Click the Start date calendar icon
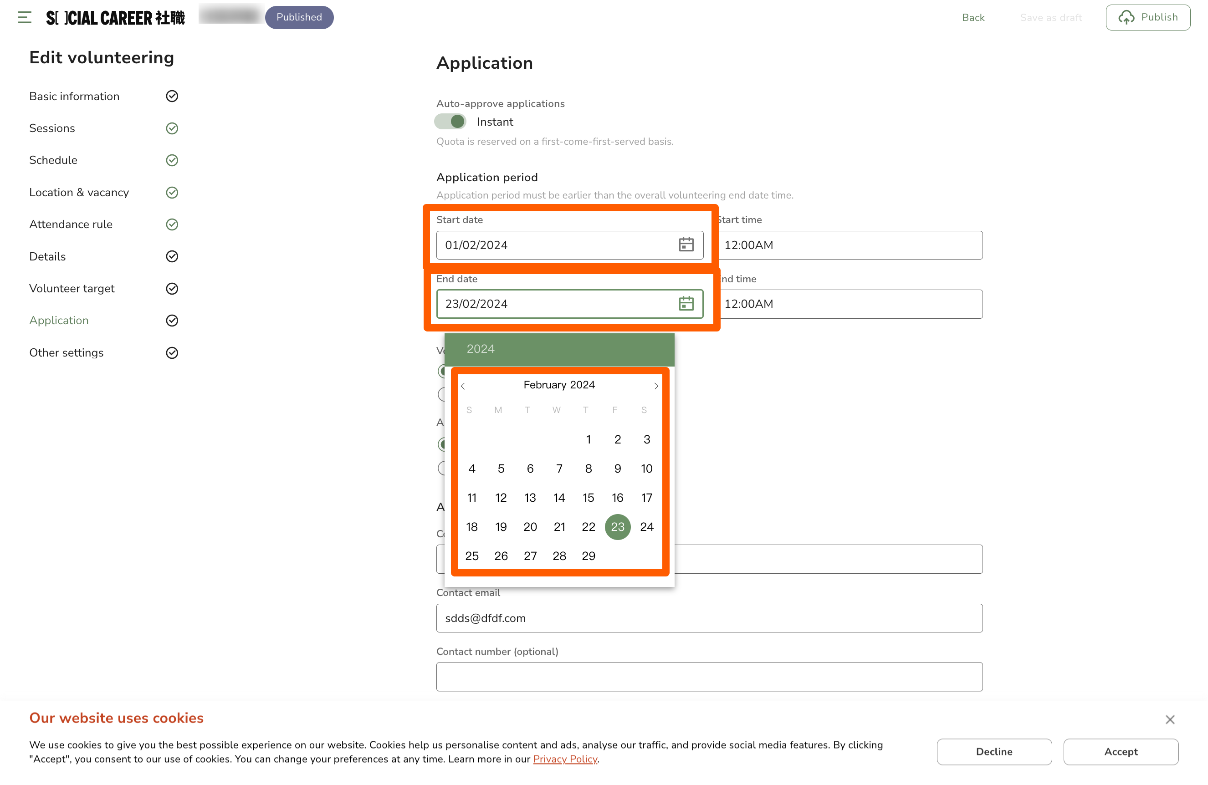 coord(686,245)
